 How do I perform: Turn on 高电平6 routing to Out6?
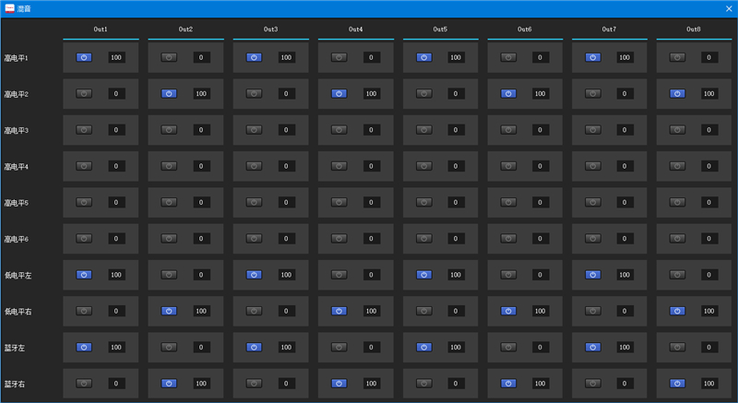(x=508, y=239)
